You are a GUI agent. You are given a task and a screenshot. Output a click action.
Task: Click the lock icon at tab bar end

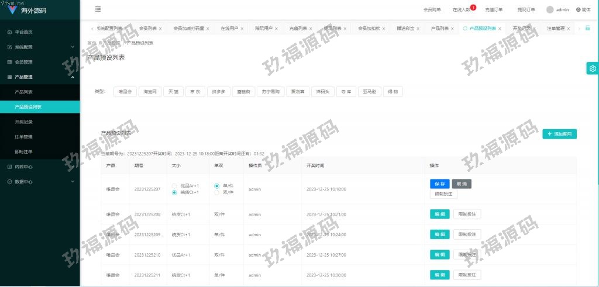(x=588, y=28)
